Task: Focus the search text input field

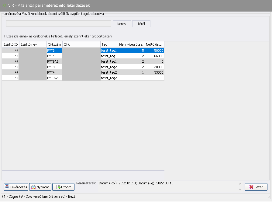Action: [59, 24]
